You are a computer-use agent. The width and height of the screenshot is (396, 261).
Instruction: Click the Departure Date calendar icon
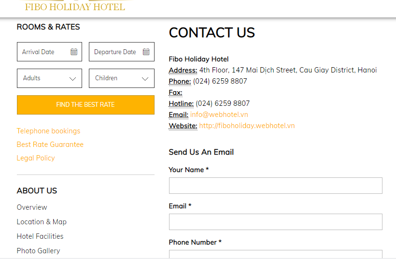click(x=146, y=52)
